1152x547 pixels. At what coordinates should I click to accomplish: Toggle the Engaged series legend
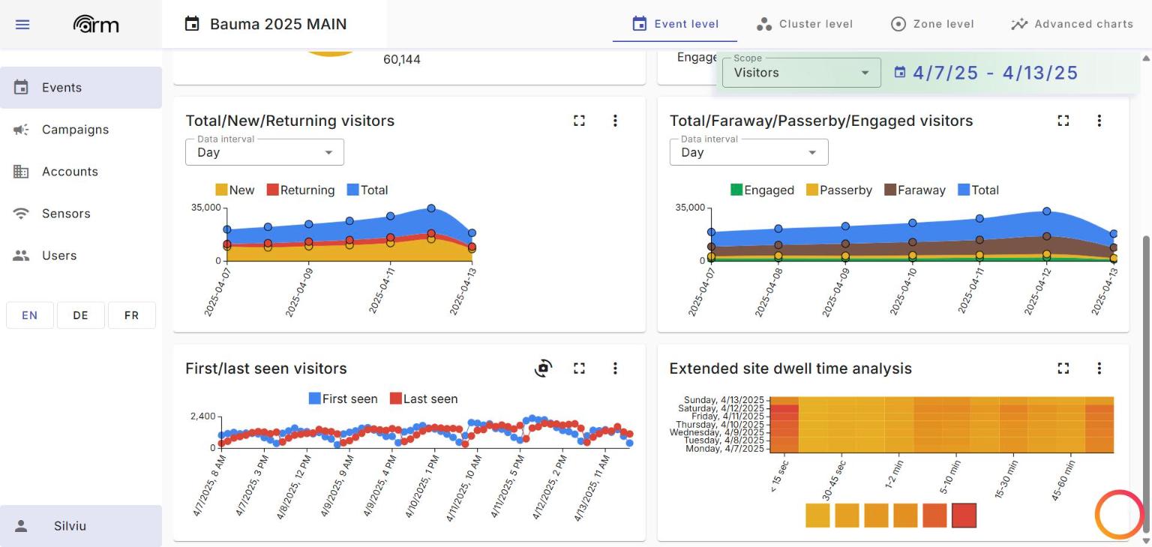pyautogui.click(x=762, y=190)
